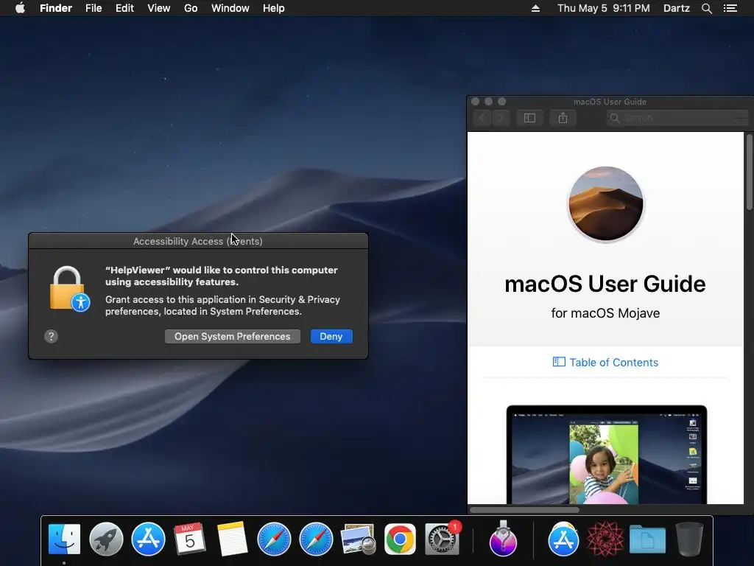Open the Help menu
Screen dimensions: 754x566
(274, 8)
